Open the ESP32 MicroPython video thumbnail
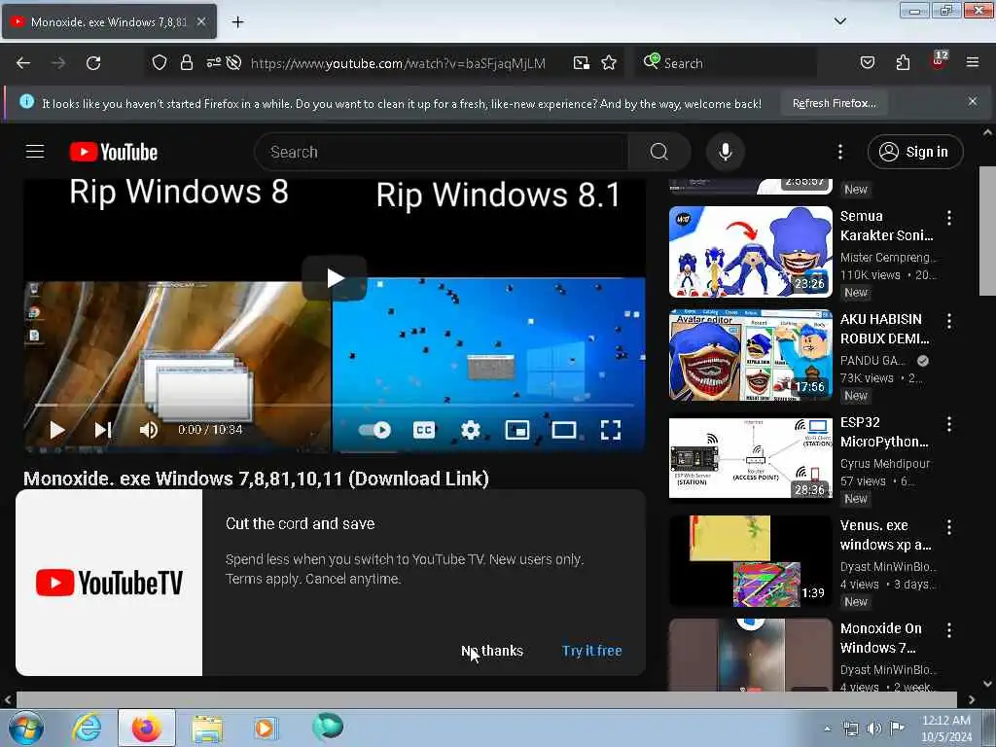This screenshot has width=996, height=747. tap(750, 457)
